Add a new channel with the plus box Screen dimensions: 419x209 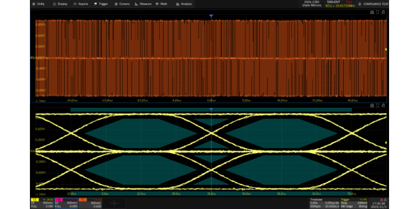(114, 203)
